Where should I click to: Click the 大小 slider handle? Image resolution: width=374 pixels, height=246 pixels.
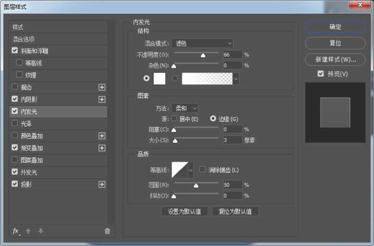(175, 141)
